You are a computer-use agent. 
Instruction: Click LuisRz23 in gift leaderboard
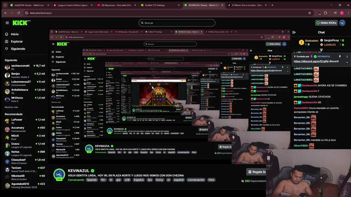pos(330,45)
